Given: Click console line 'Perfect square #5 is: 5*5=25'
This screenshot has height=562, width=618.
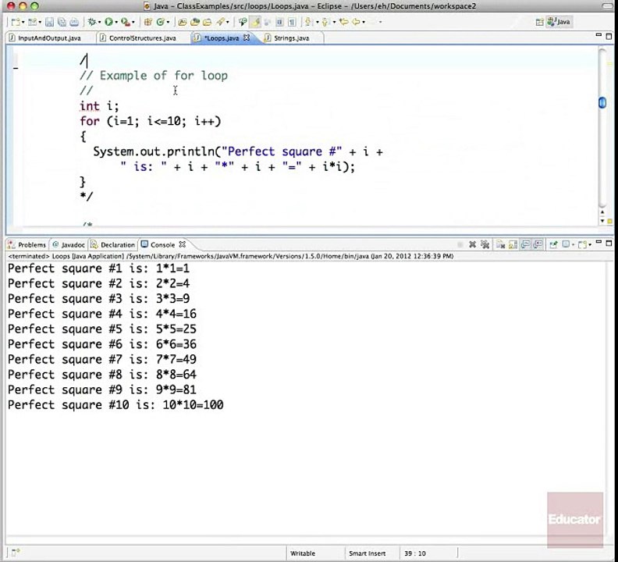Looking at the screenshot, I should (101, 329).
